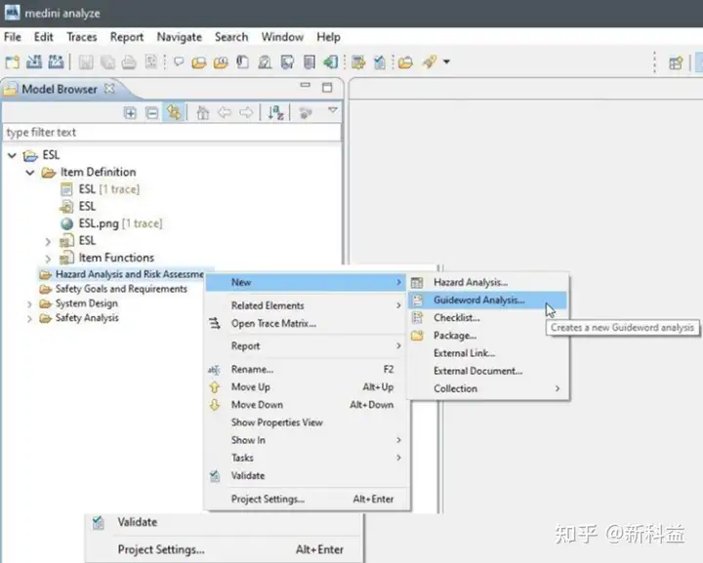Collapse the ESL root project node
This screenshot has width=703, height=563.
[x=12, y=155]
